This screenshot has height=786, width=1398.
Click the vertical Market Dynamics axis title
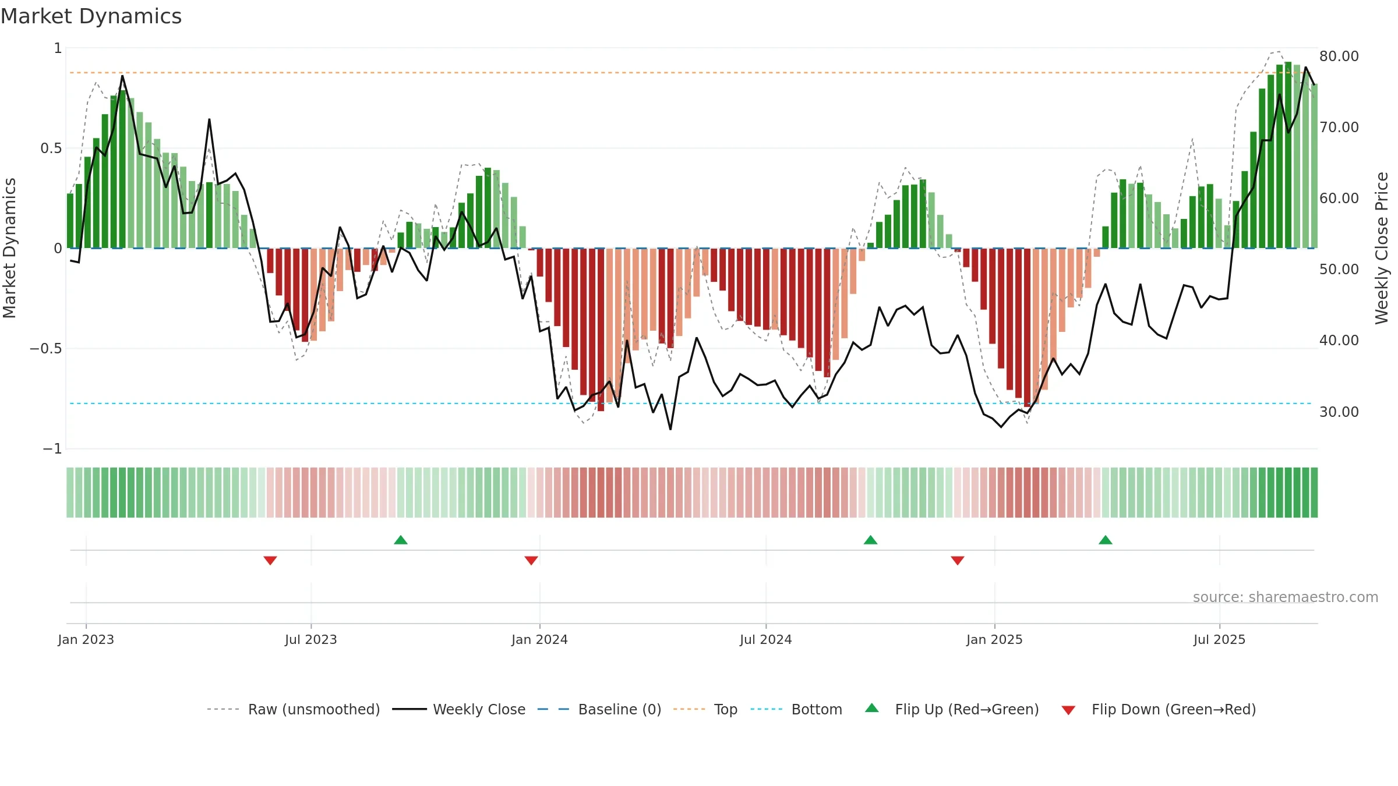[10, 248]
